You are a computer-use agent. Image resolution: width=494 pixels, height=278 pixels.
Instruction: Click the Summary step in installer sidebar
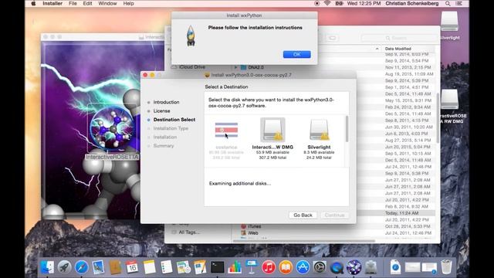pyautogui.click(x=164, y=146)
